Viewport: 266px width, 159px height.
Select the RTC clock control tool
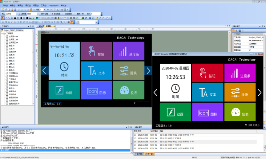click(x=52, y=18)
